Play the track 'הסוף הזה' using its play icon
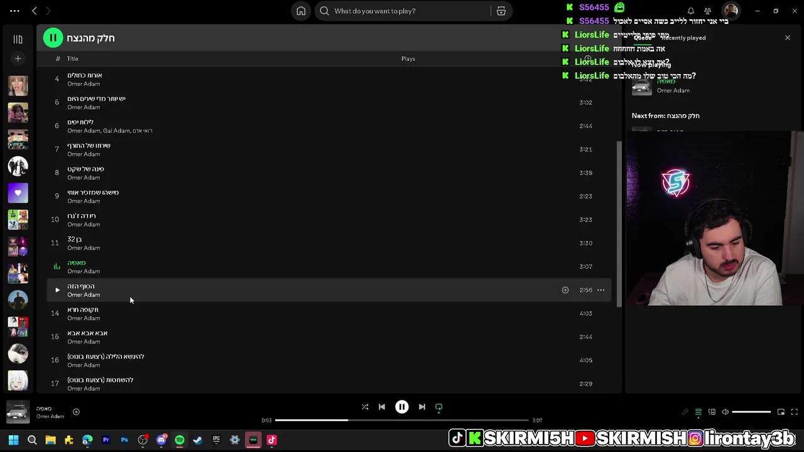This screenshot has width=804, height=452. coord(57,290)
